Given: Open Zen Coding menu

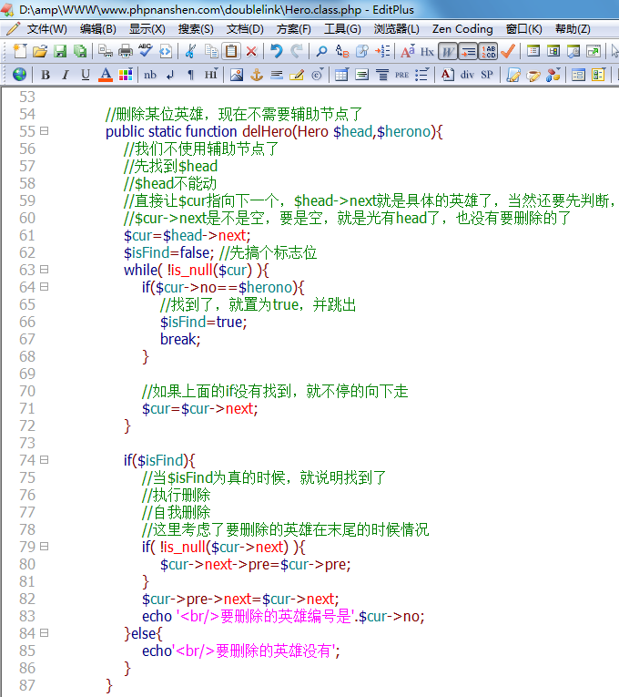Looking at the screenshot, I should [x=462, y=29].
